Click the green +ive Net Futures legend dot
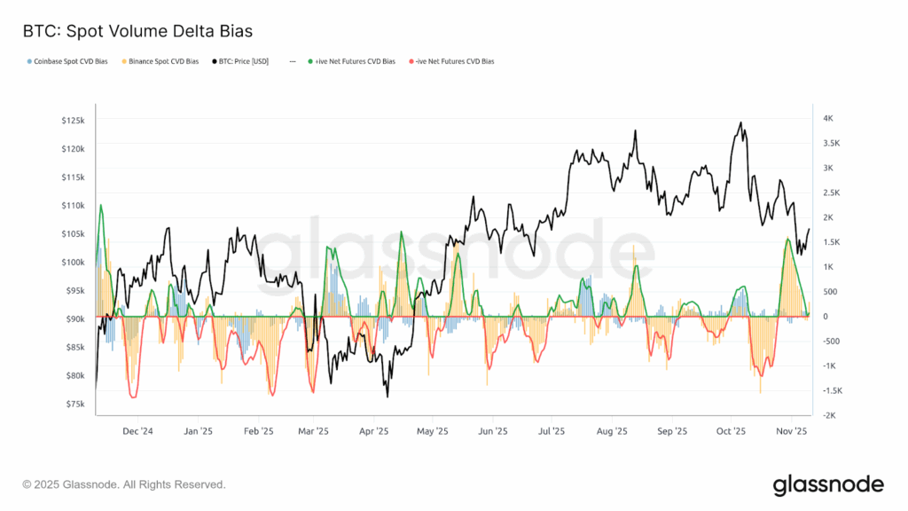 [x=311, y=61]
